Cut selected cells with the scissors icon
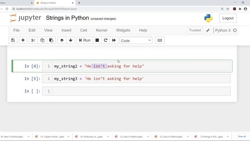Screen dimensions: 250x141 [x=33, y=40]
